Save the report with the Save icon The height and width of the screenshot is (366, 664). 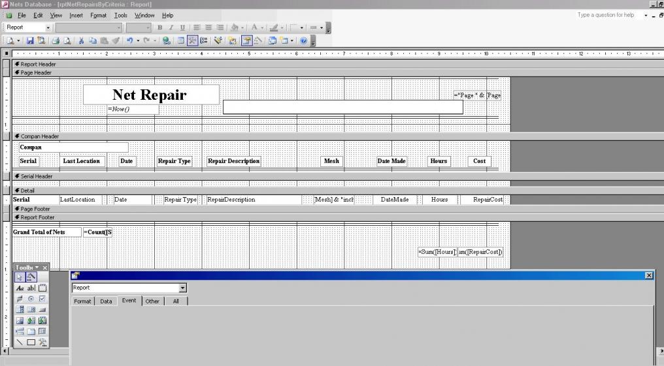click(x=30, y=40)
